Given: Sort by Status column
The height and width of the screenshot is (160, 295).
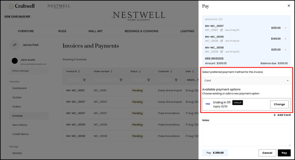Looking at the screenshot, I should pyautogui.click(x=140, y=71).
